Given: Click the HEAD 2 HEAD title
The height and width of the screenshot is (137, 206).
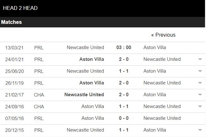Looking at the screenshot, I should click(20, 8).
